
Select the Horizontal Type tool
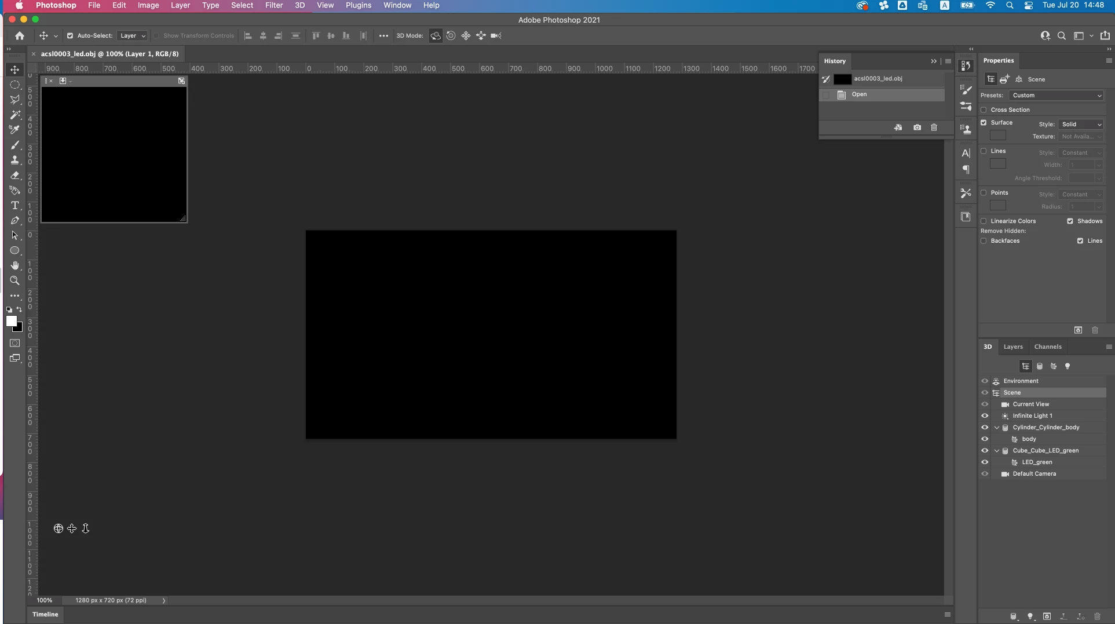click(14, 205)
